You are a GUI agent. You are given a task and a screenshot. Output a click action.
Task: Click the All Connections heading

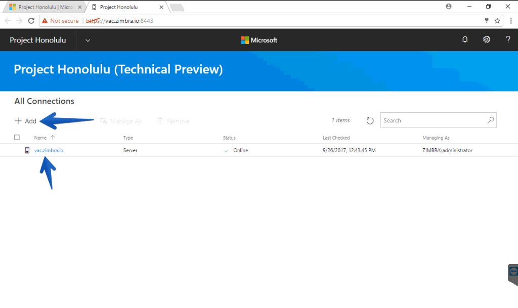[x=45, y=101]
